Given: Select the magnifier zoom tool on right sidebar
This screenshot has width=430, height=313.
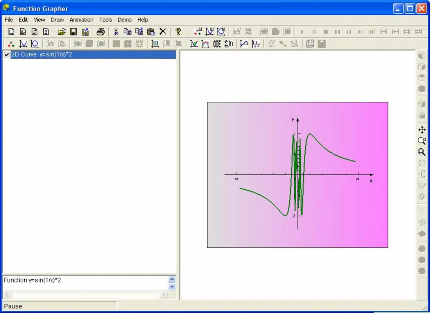Looking at the screenshot, I should (422, 141).
